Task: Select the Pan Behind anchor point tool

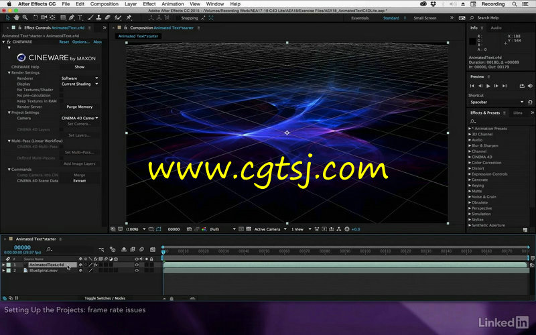Action: (x=52, y=17)
